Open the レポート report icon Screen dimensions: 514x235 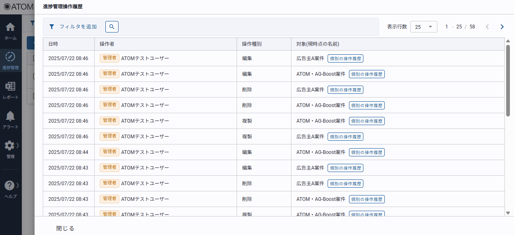(x=10, y=87)
